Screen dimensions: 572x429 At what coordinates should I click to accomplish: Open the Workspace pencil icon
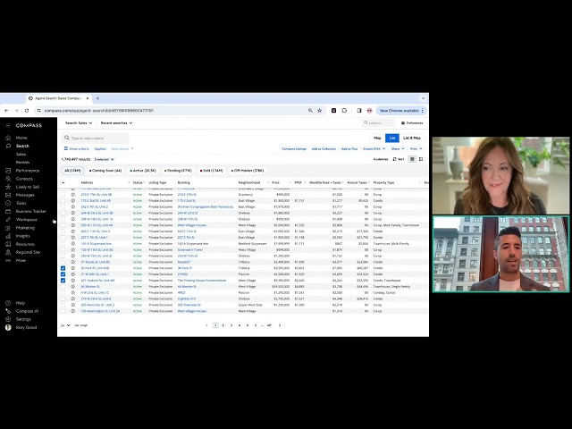tap(8, 220)
